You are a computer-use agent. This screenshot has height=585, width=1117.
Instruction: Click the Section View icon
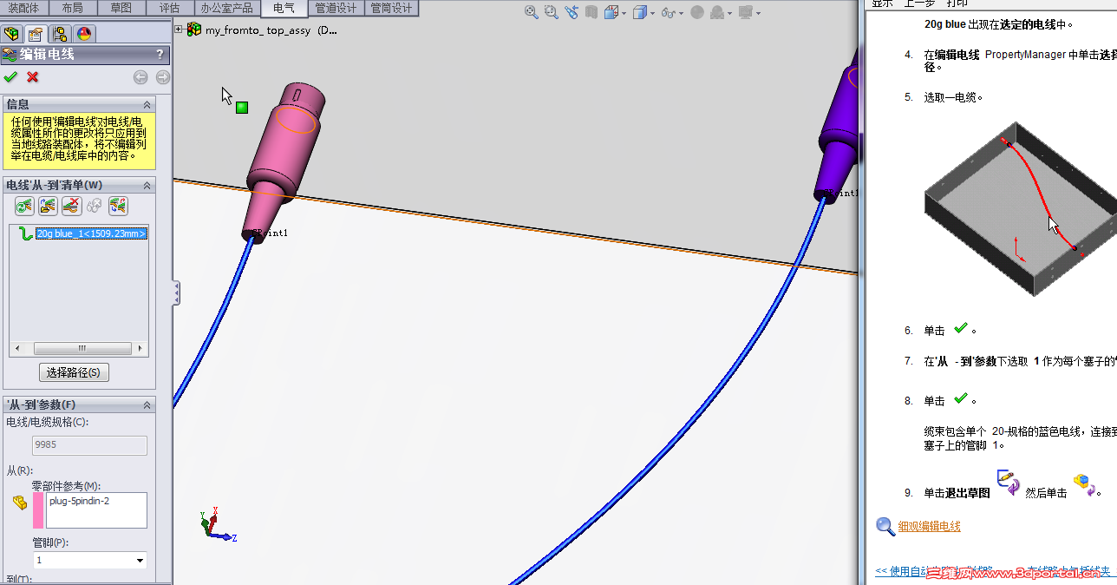coord(591,12)
